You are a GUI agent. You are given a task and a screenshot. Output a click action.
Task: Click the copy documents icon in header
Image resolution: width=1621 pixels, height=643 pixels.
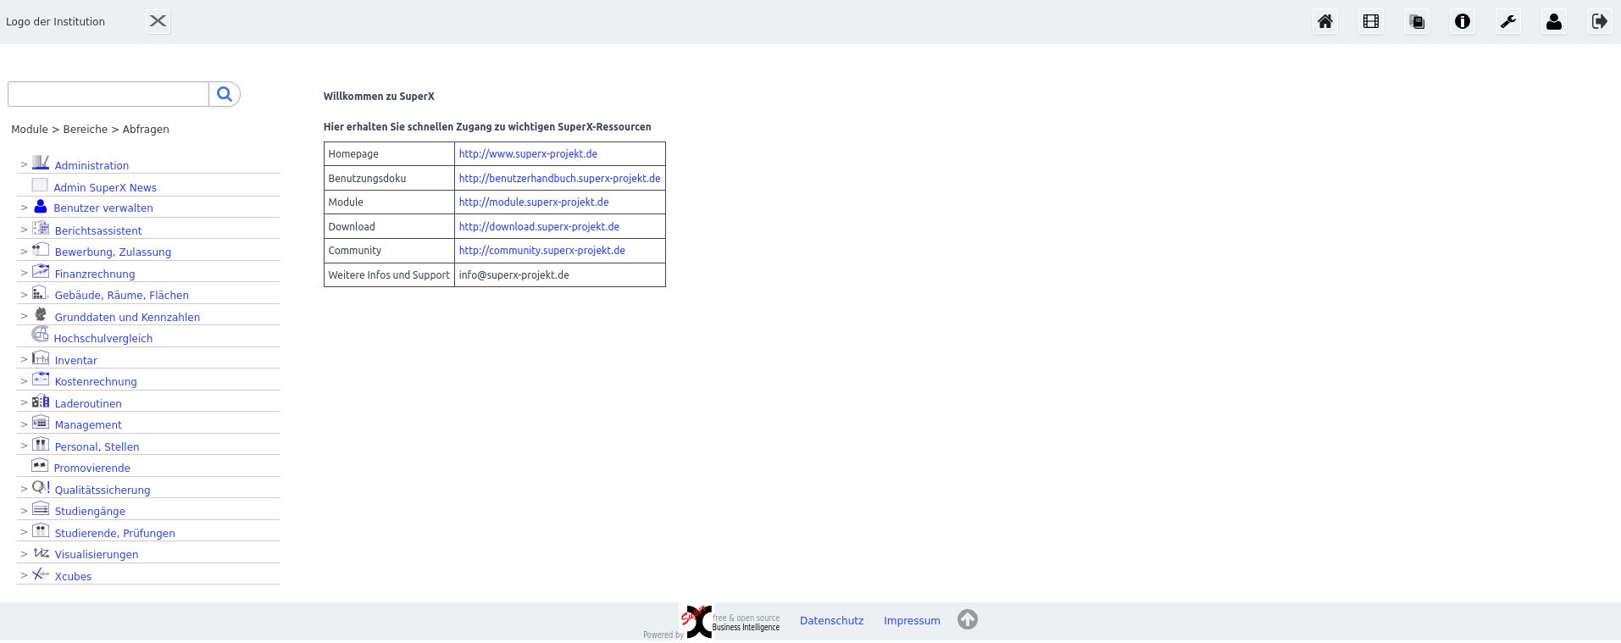pyautogui.click(x=1417, y=22)
